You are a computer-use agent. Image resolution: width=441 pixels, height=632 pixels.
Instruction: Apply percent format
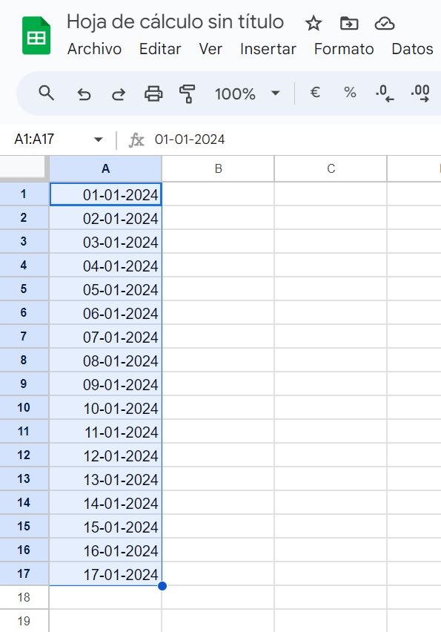coord(350,92)
